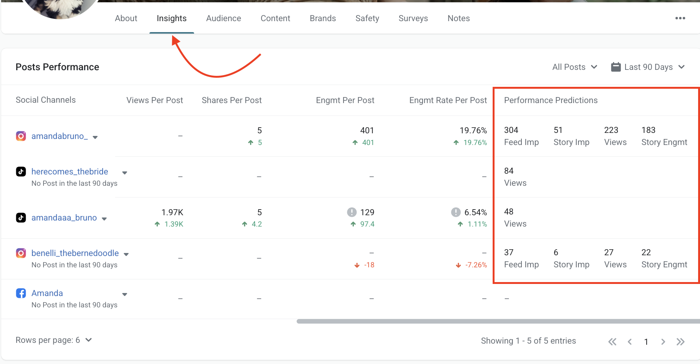The height and width of the screenshot is (364, 700).
Task: Open the amandaaa_bruno channel link
Action: pos(64,217)
